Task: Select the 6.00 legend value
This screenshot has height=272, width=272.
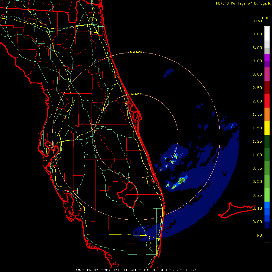Action: (257, 47)
